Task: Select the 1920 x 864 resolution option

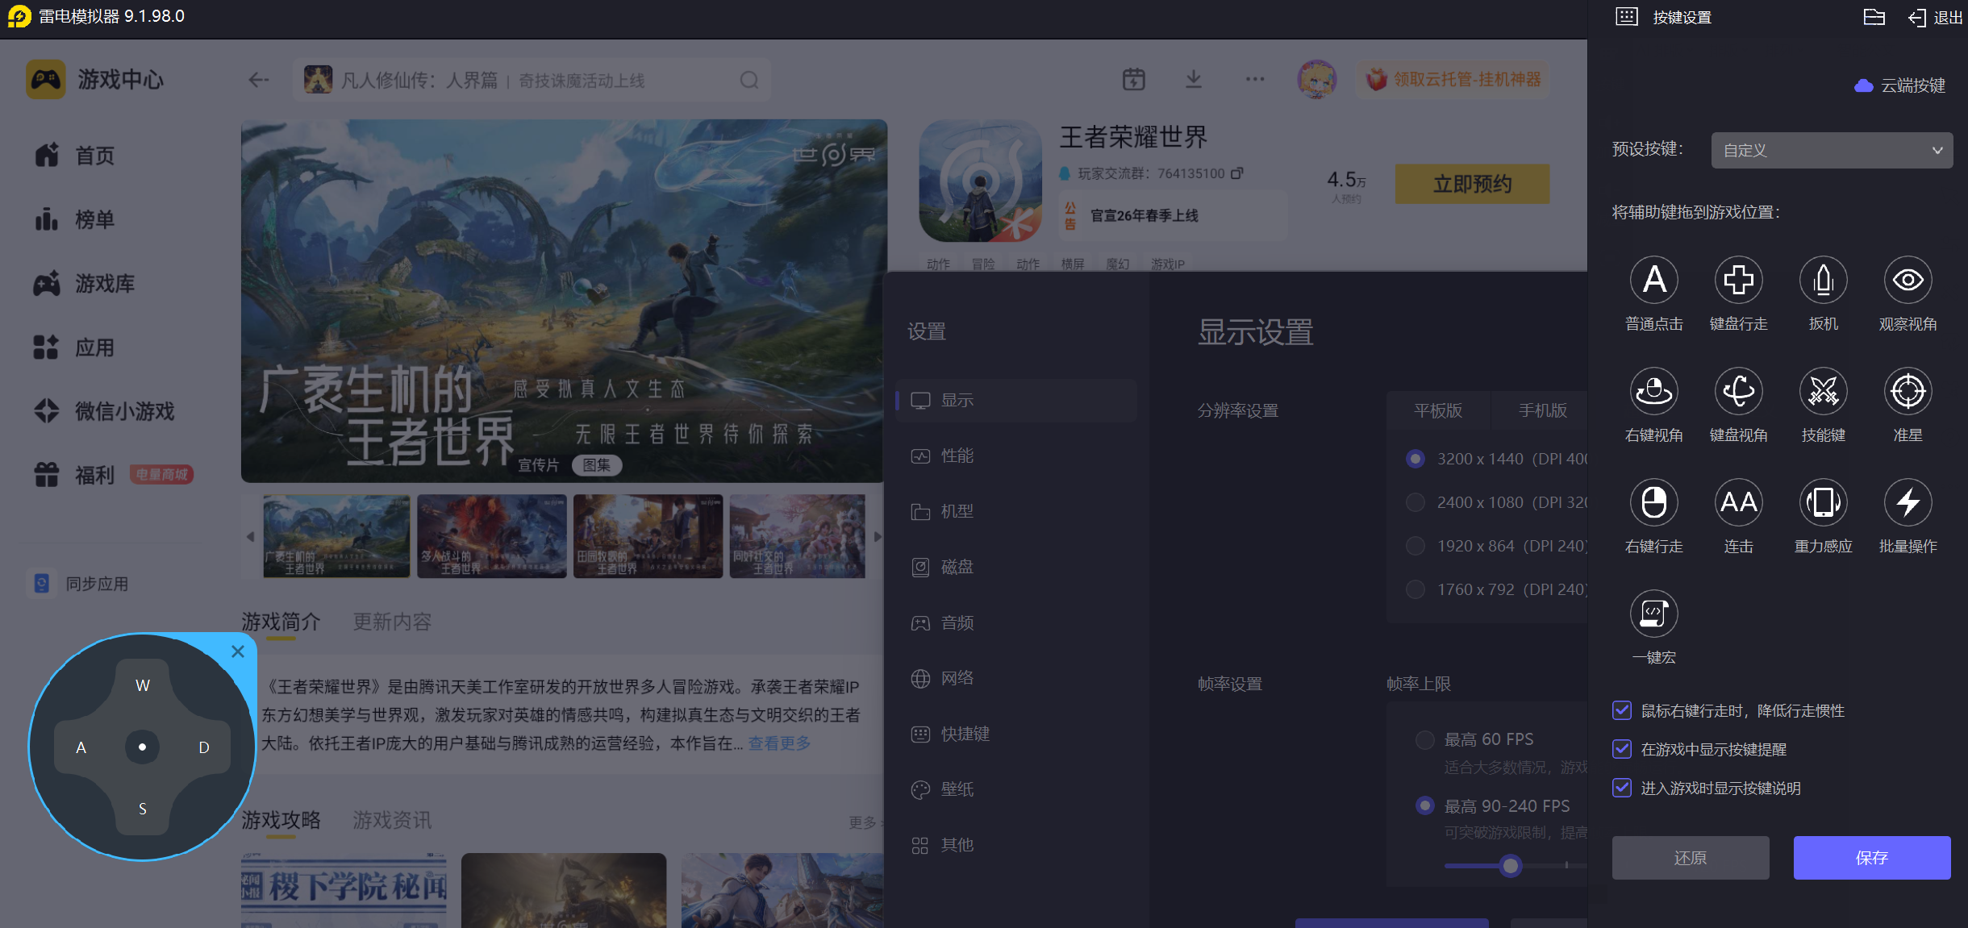Action: click(1415, 546)
